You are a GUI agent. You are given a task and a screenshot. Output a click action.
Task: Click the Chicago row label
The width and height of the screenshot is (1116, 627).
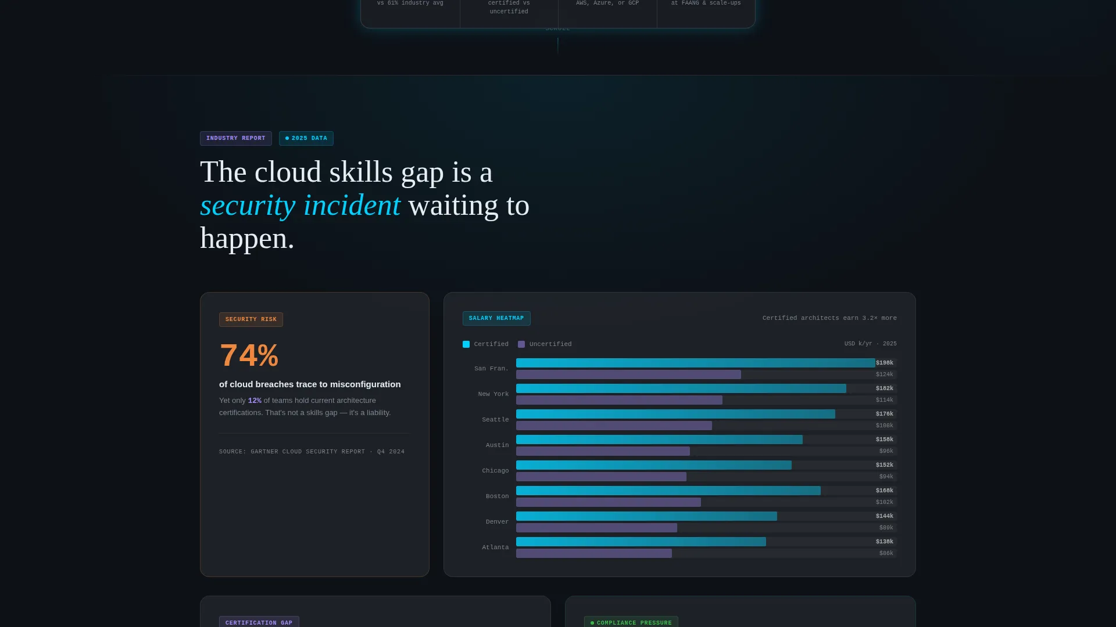tap(495, 471)
